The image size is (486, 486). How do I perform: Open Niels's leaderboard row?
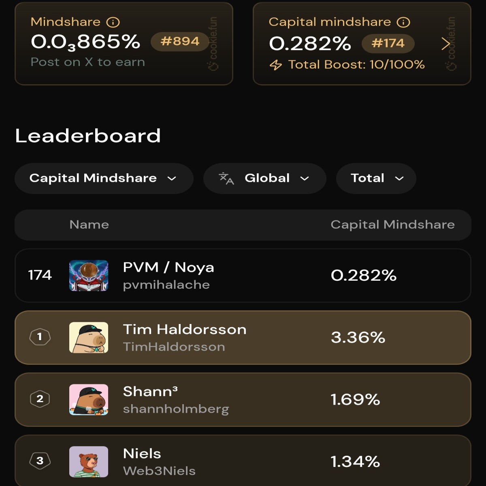pos(243,461)
